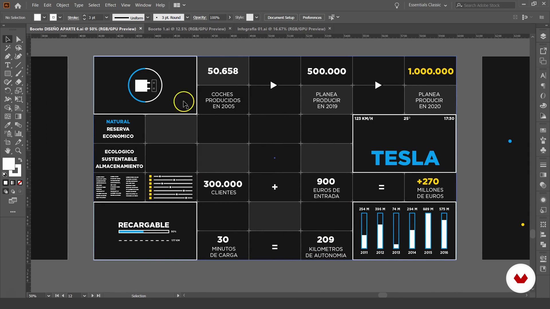
Task: Enable Draw Normal mode
Action: 5,191
